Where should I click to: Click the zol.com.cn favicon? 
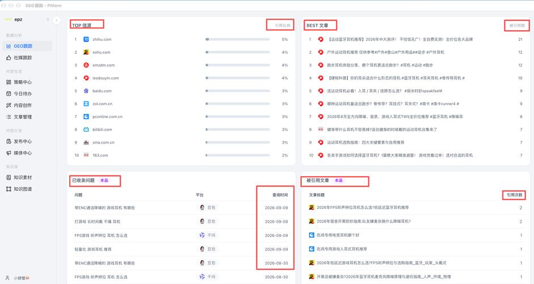tap(86, 103)
